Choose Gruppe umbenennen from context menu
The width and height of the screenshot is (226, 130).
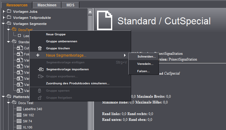61,41
